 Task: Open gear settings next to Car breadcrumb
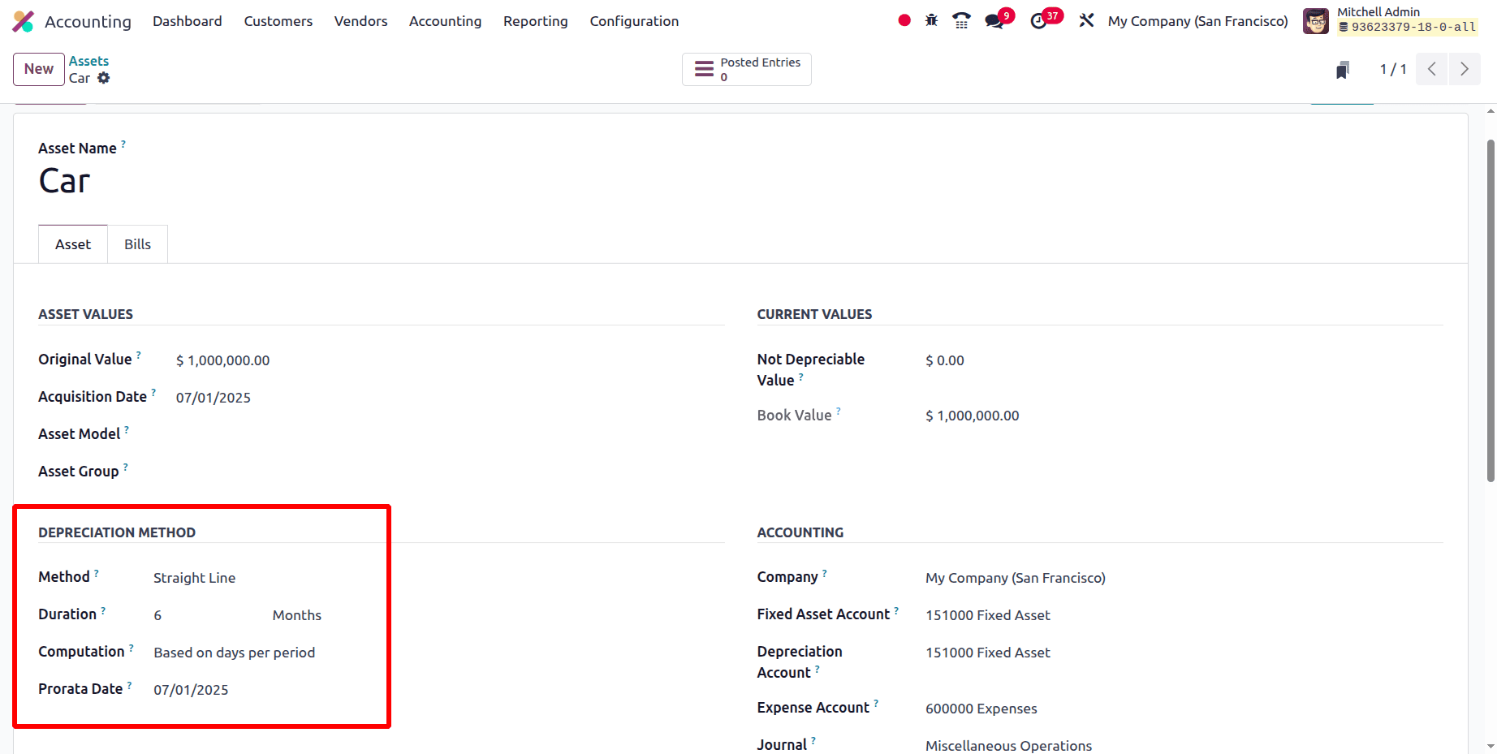tap(104, 78)
